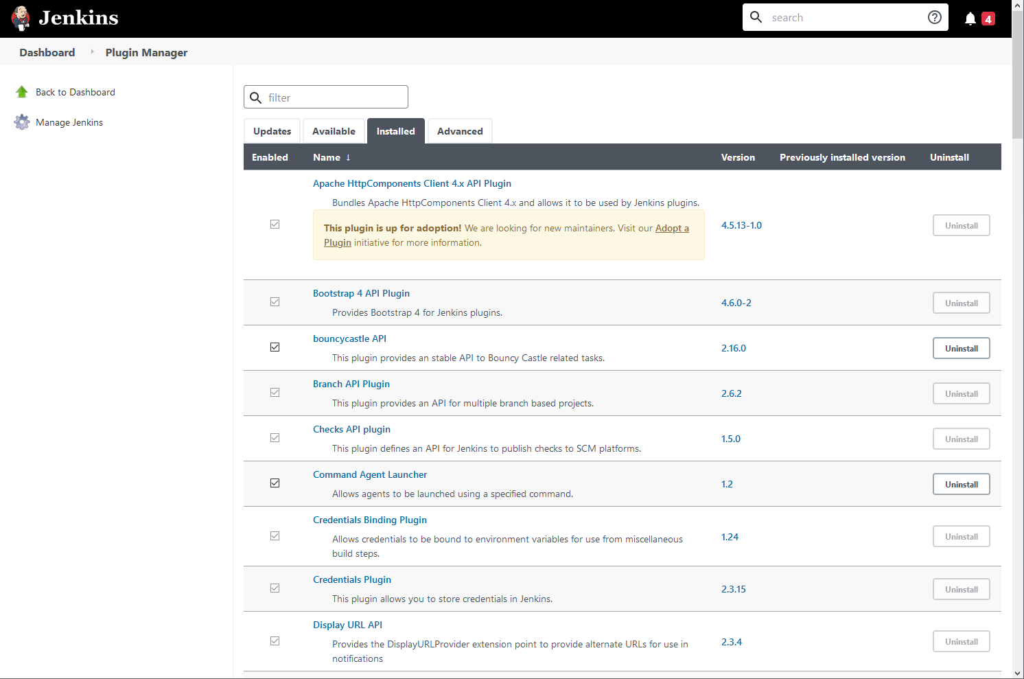The width and height of the screenshot is (1024, 679).
Task: Toggle Credentials Plugin checkbox
Action: 275,588
